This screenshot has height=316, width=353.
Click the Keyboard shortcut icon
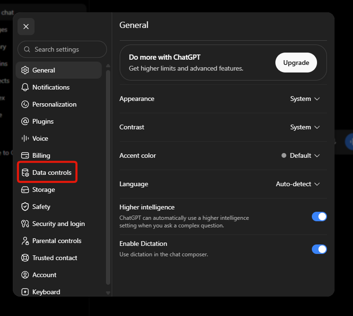pyautogui.click(x=25, y=292)
